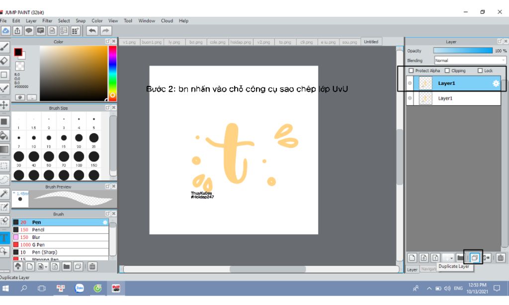
Task: Select the Magic Wand tool
Action: pyautogui.click(x=4, y=193)
